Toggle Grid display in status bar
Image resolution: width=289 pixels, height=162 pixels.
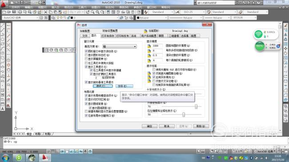point(53,151)
